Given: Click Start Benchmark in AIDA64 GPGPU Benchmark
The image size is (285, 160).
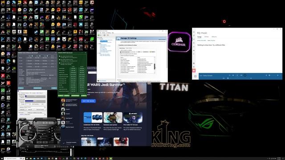Looking at the screenshot, I should tap(75, 96).
